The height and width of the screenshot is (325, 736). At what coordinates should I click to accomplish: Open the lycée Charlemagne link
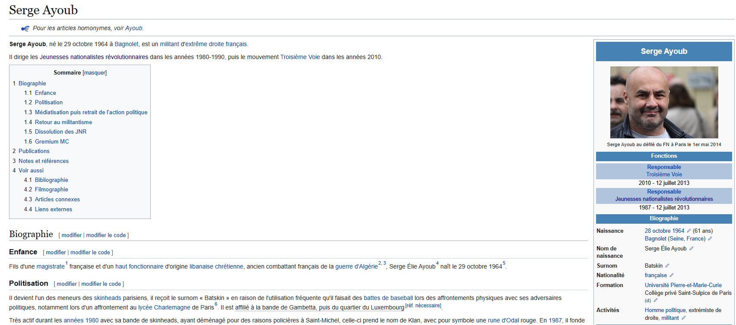164,308
